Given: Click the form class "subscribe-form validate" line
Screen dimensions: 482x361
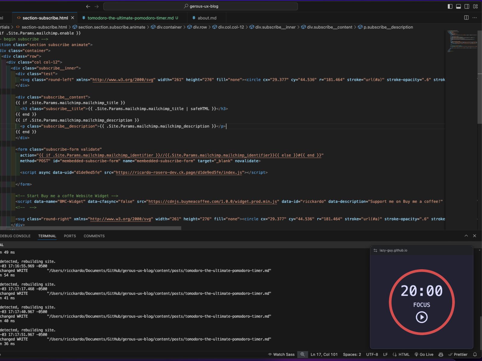Looking at the screenshot, I should pyautogui.click(x=59, y=149).
